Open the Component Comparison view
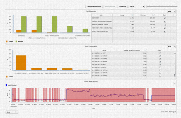181x118 pixels. coord(94,7)
